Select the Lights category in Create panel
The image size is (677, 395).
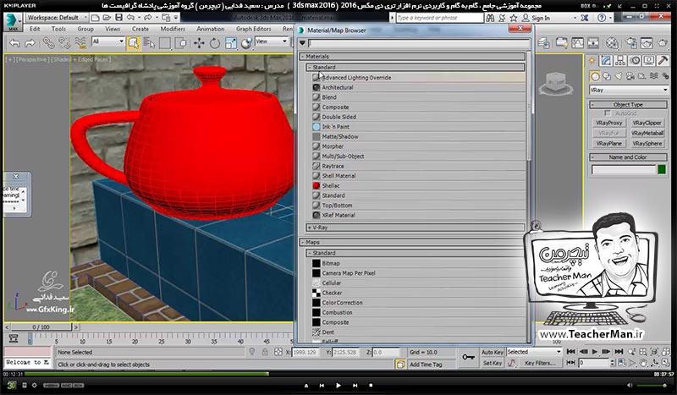point(619,76)
